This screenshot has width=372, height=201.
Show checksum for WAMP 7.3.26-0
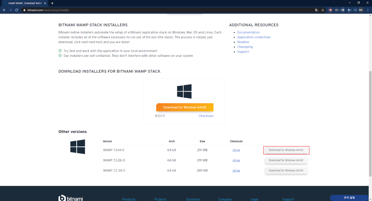236,160
